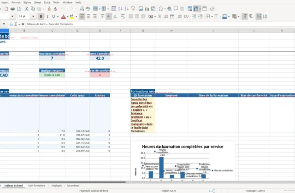Select column header G
This screenshot has height=193, width=295.
click(x=143, y=31)
